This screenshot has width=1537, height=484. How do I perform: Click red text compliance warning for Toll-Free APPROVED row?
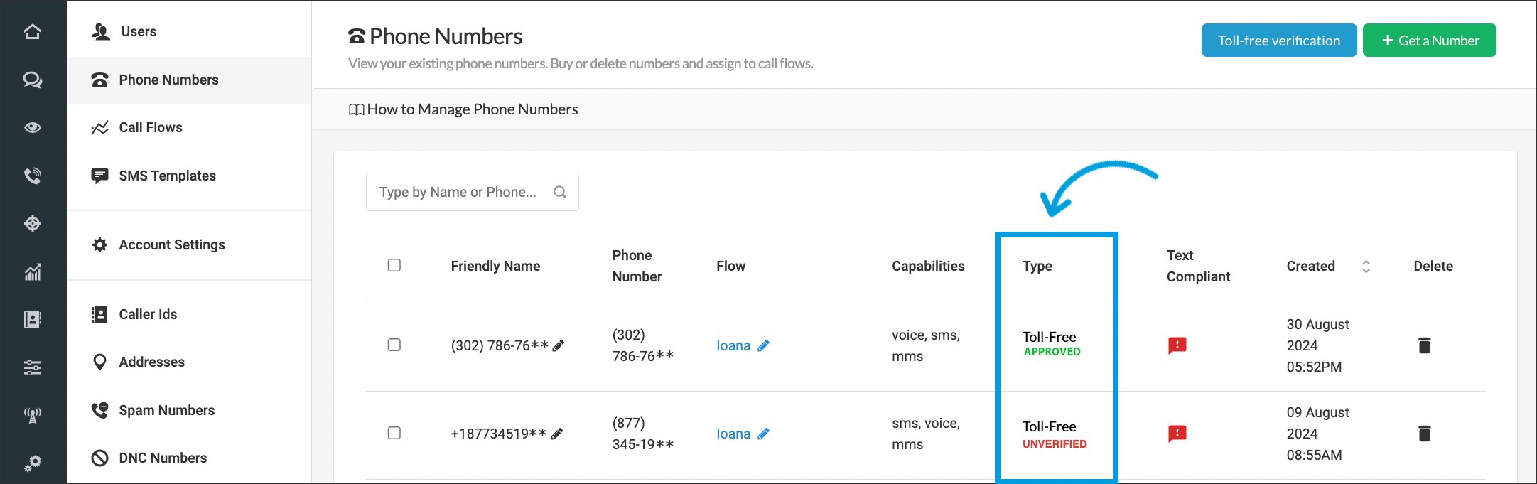pyautogui.click(x=1177, y=345)
